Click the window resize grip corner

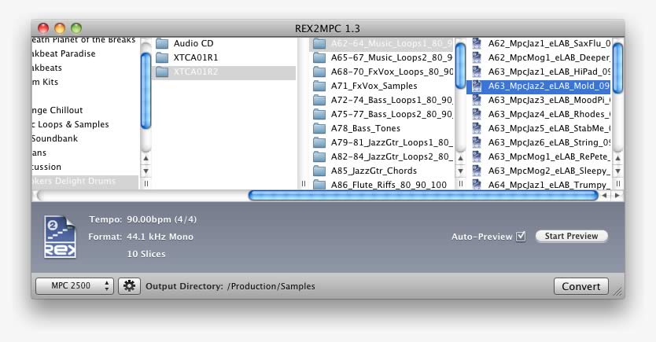coord(618,292)
